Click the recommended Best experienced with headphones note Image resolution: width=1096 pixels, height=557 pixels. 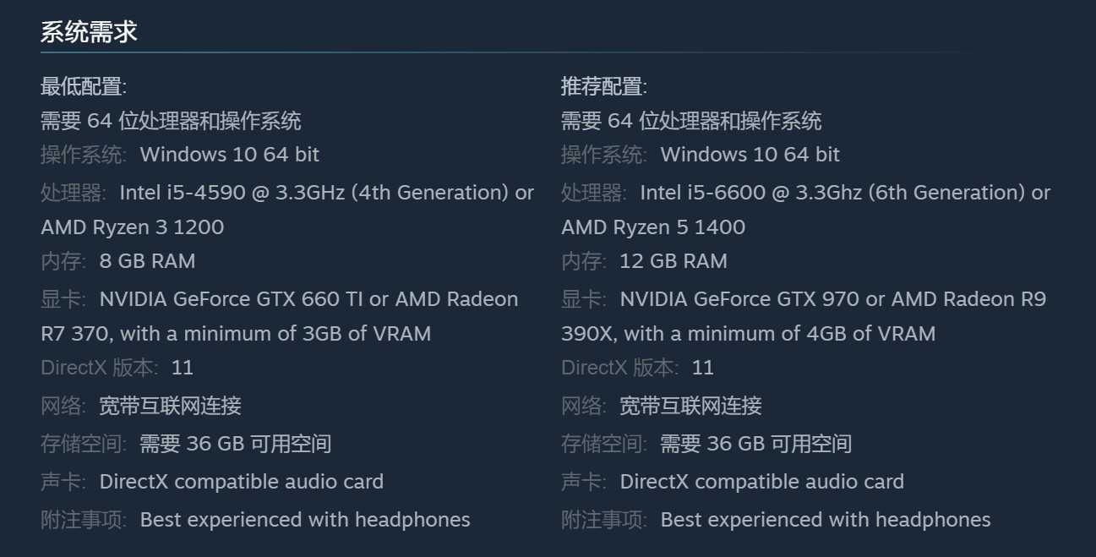[x=826, y=520]
